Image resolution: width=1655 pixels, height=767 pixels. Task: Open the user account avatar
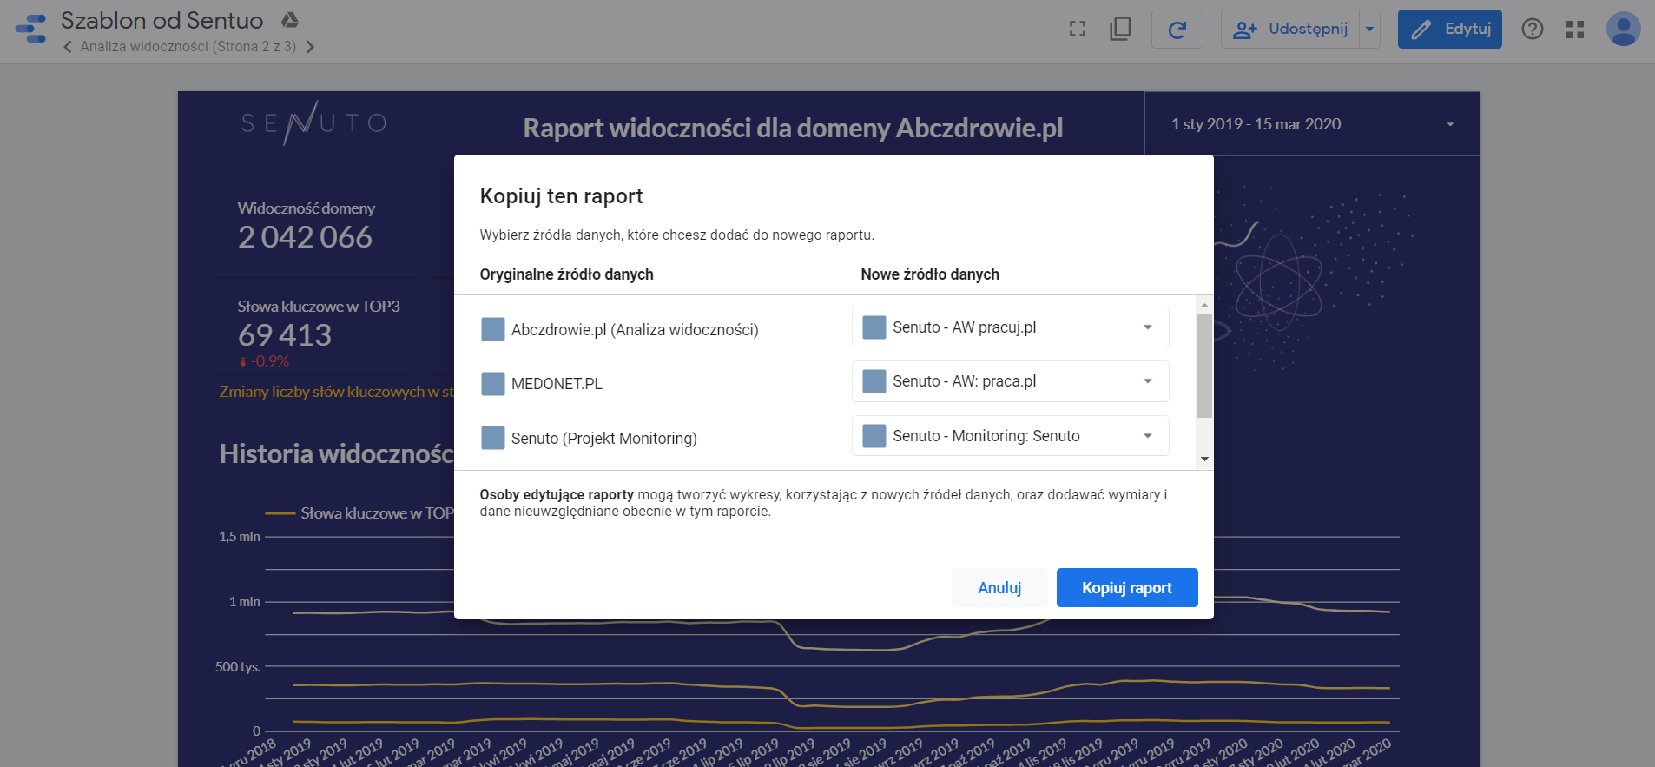(1624, 30)
